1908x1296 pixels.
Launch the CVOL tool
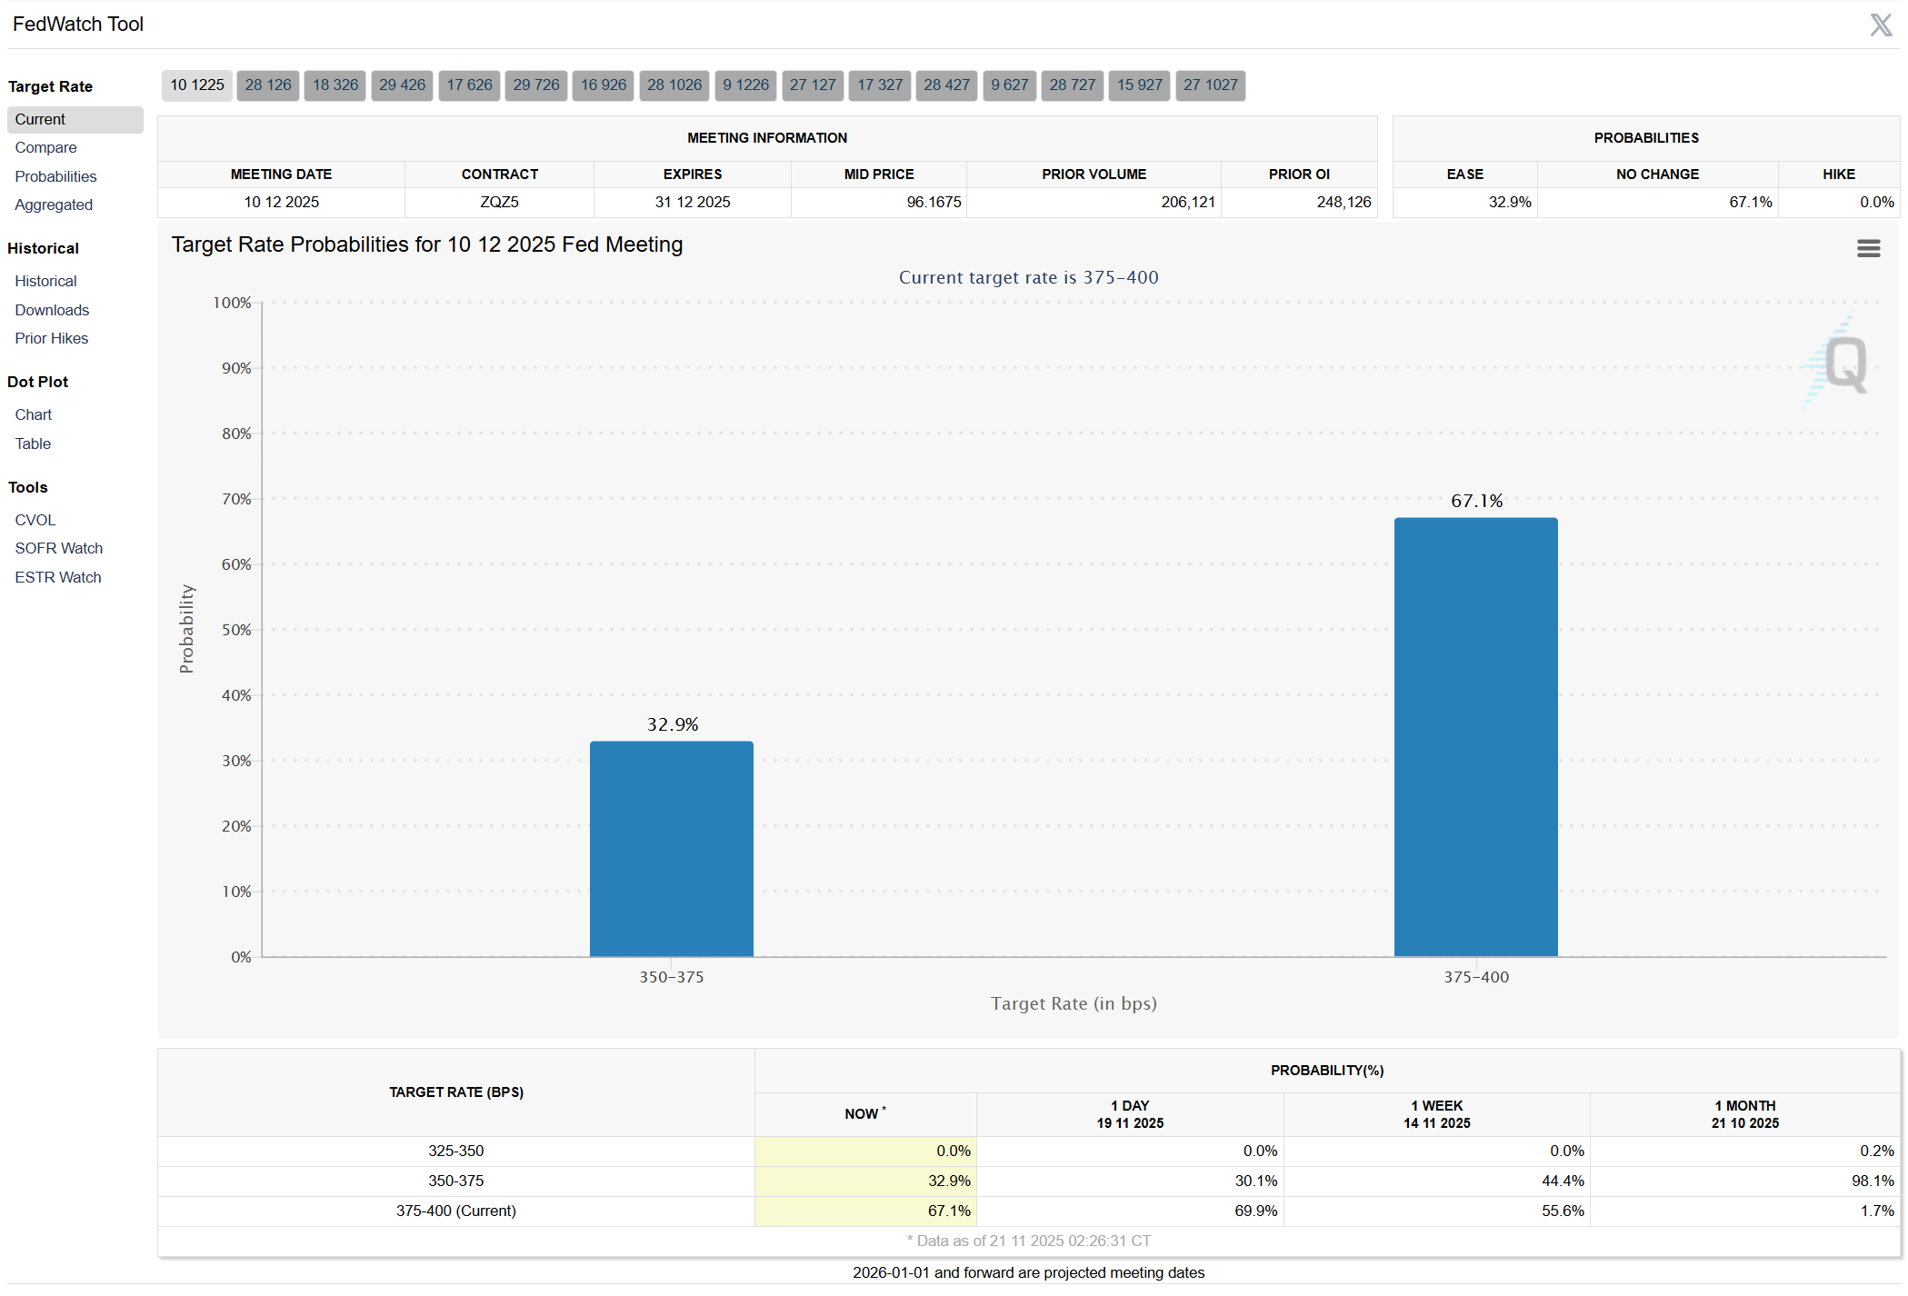35,520
